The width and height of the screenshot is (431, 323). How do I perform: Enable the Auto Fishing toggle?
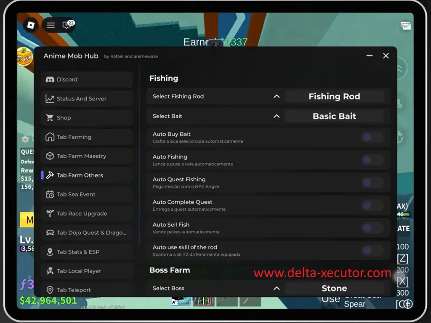click(x=372, y=160)
